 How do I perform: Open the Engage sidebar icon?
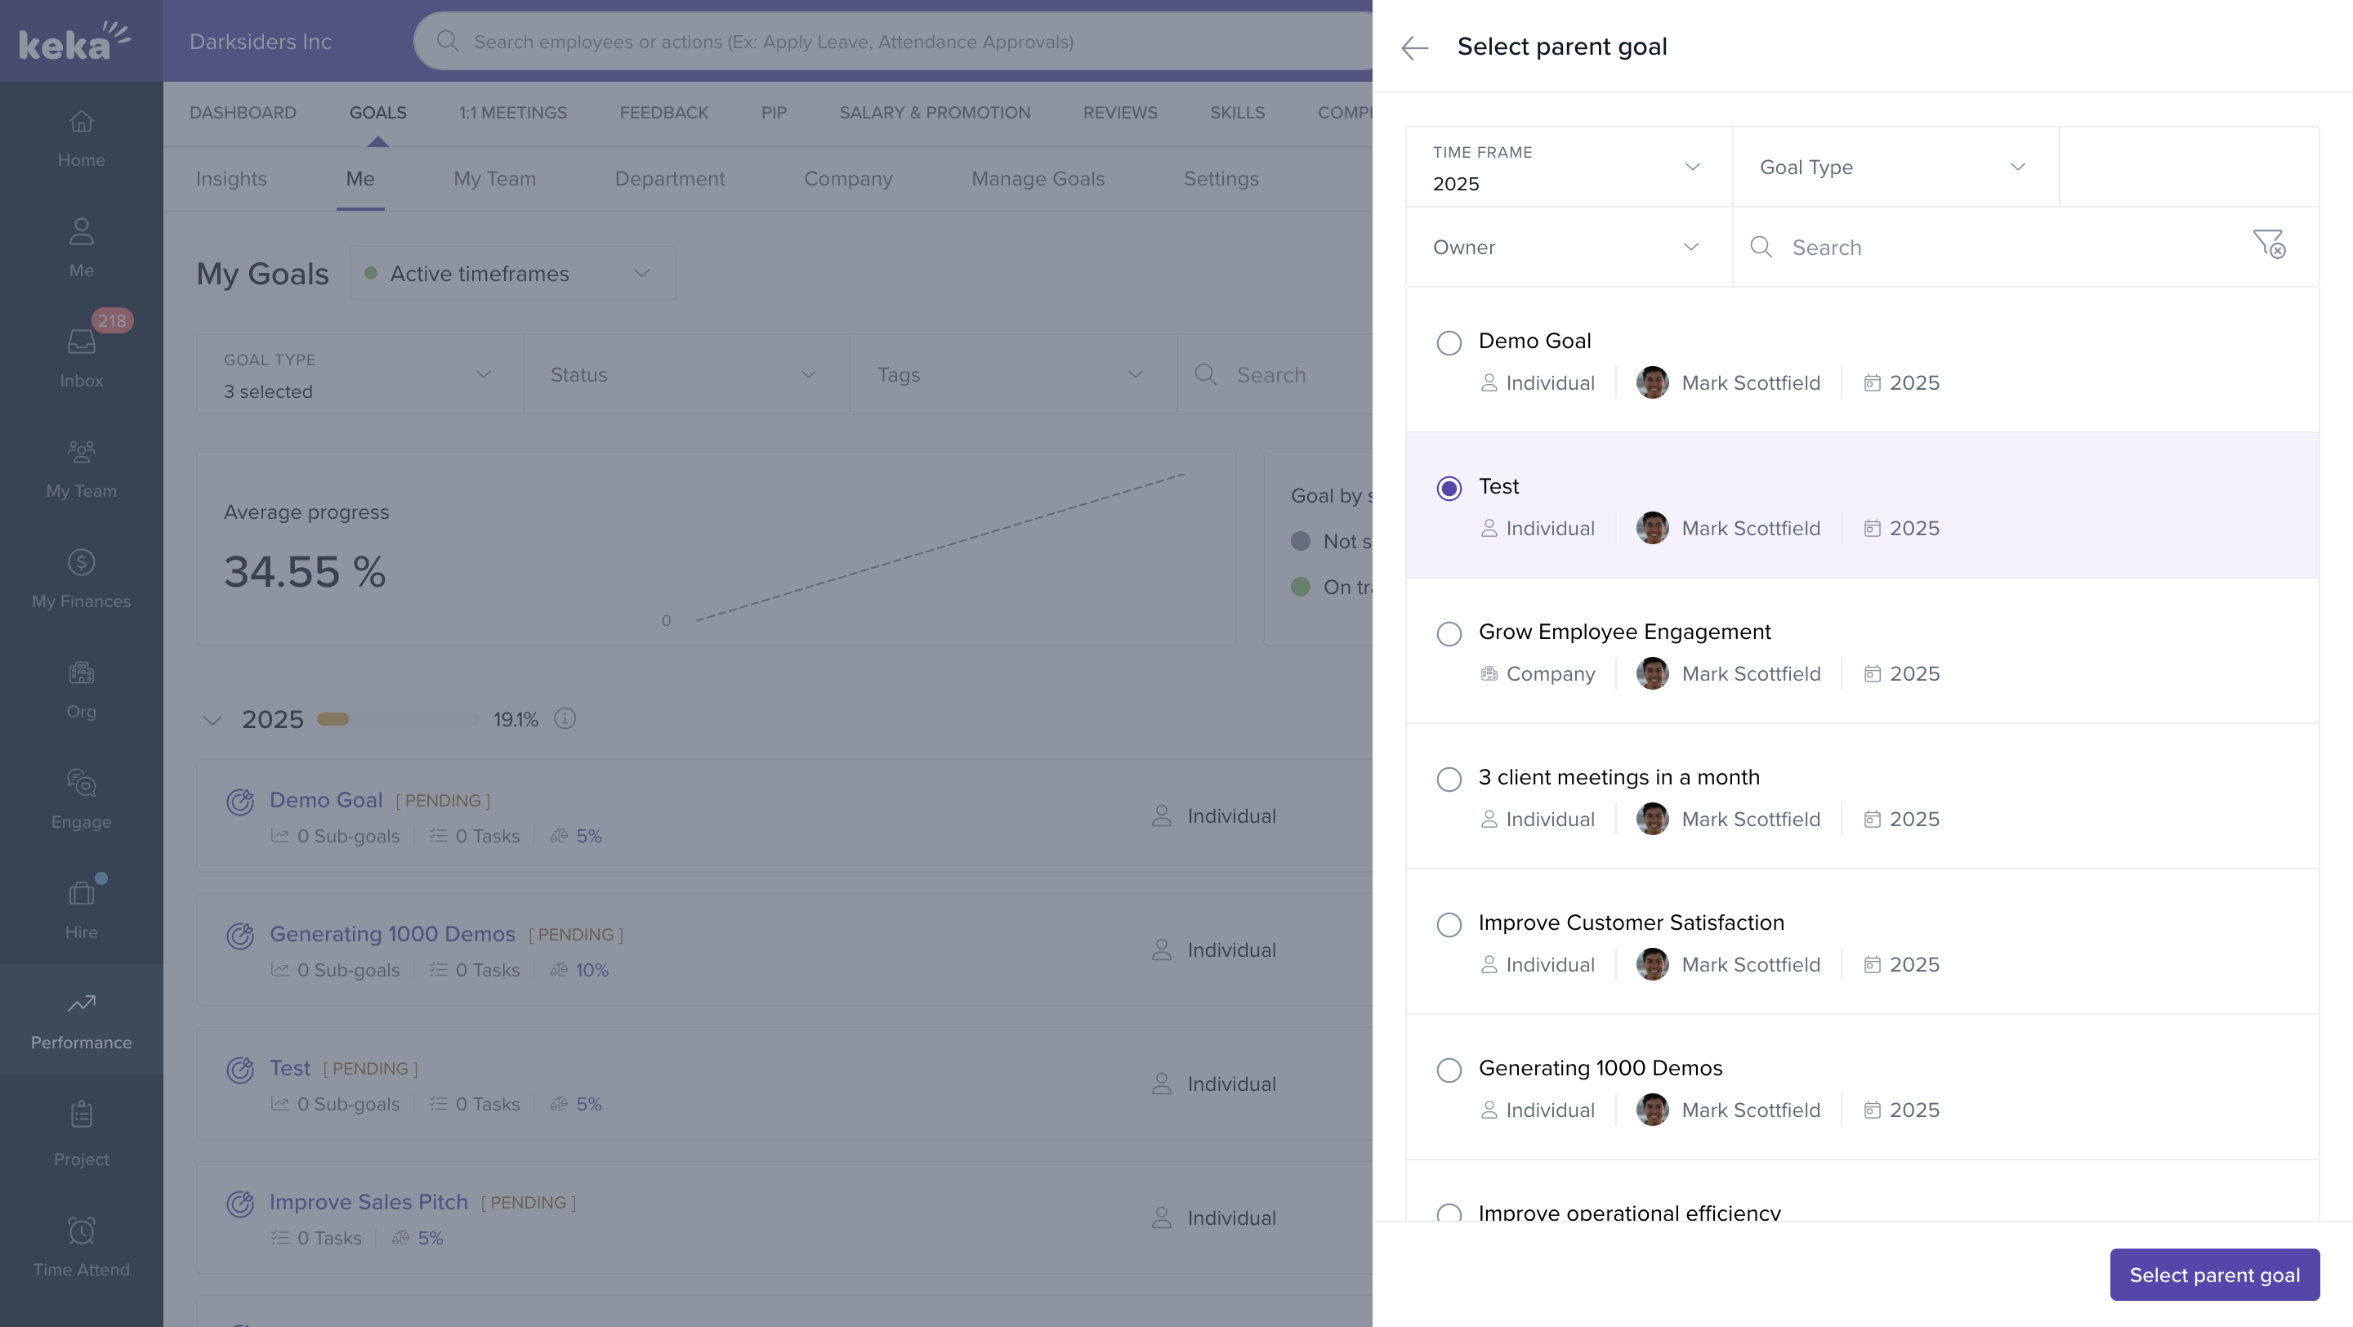82,783
